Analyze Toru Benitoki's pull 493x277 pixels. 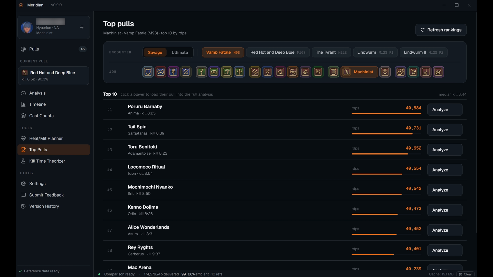coord(445,150)
